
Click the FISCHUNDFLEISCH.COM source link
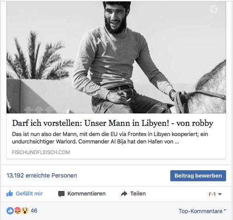pyautogui.click(x=41, y=152)
